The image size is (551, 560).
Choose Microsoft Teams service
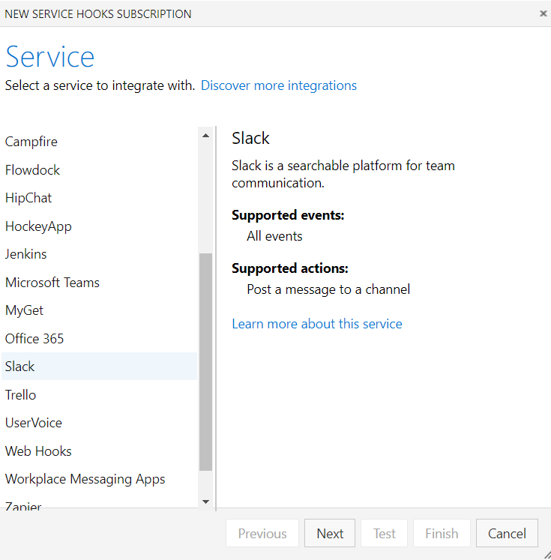52,283
